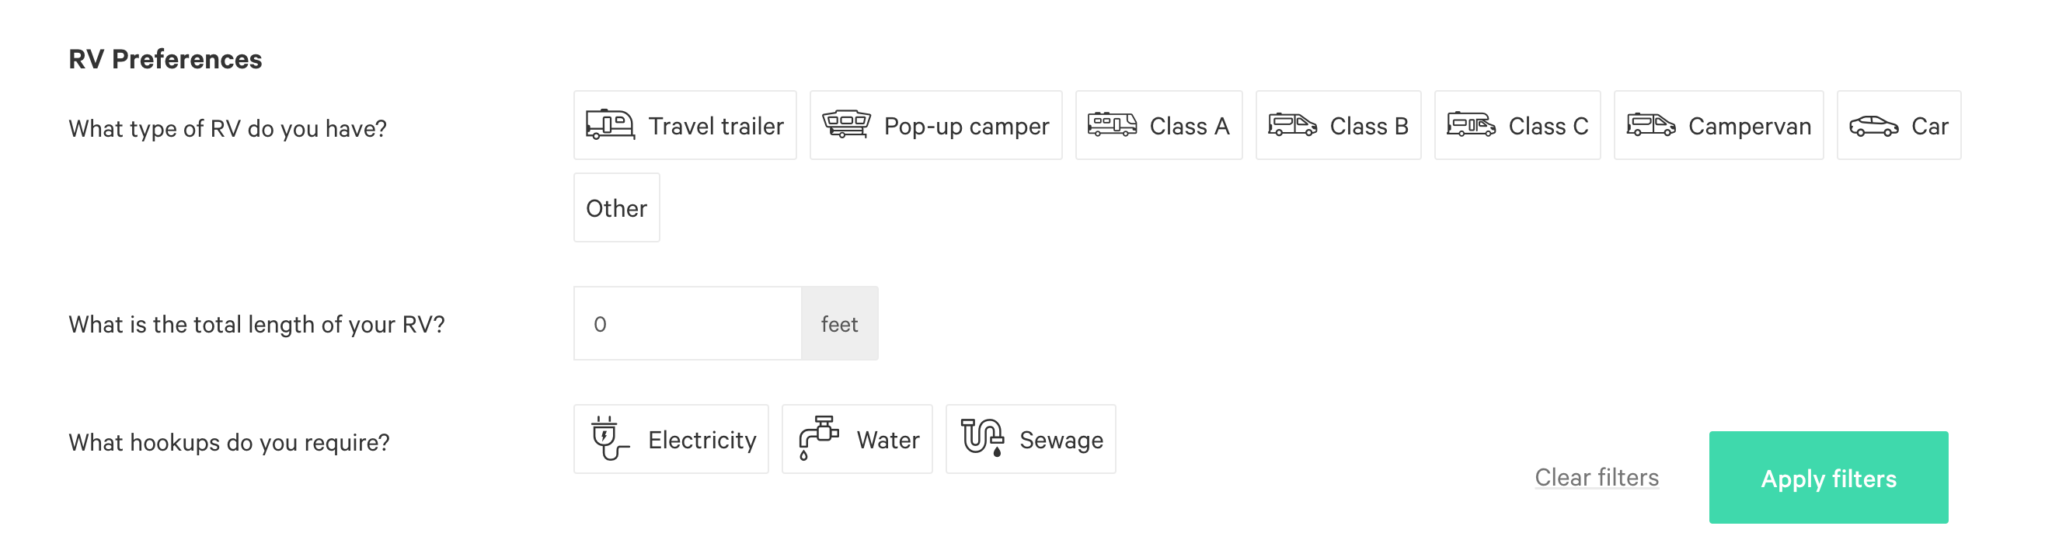Click the Clear filters link

(x=1597, y=477)
